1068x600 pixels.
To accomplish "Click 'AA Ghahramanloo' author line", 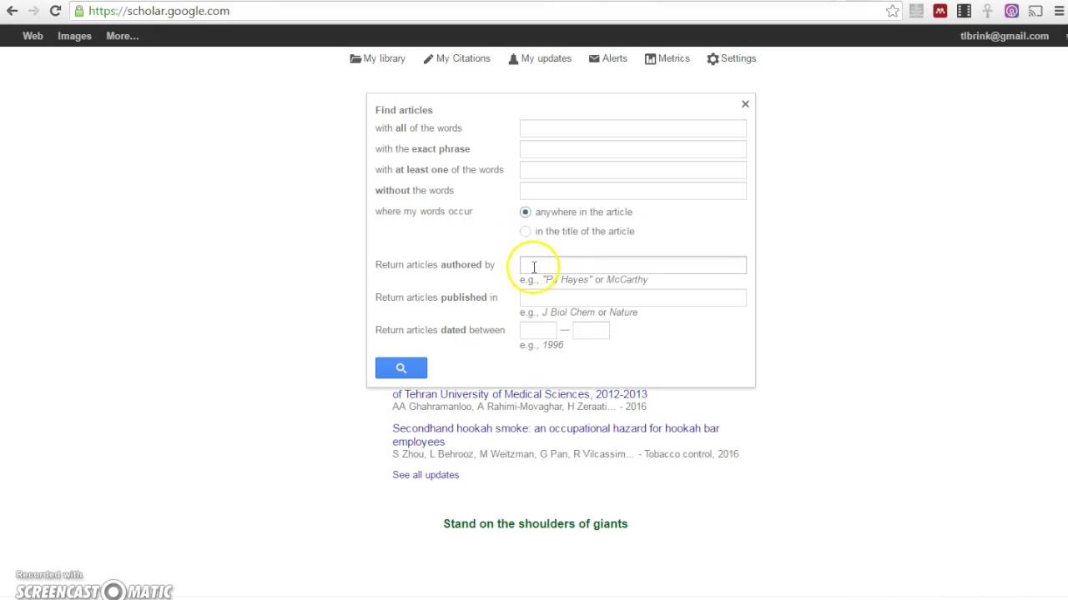I will click(520, 407).
